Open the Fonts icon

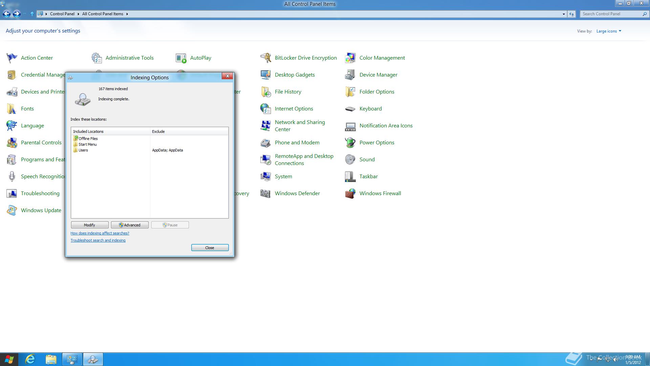12,109
